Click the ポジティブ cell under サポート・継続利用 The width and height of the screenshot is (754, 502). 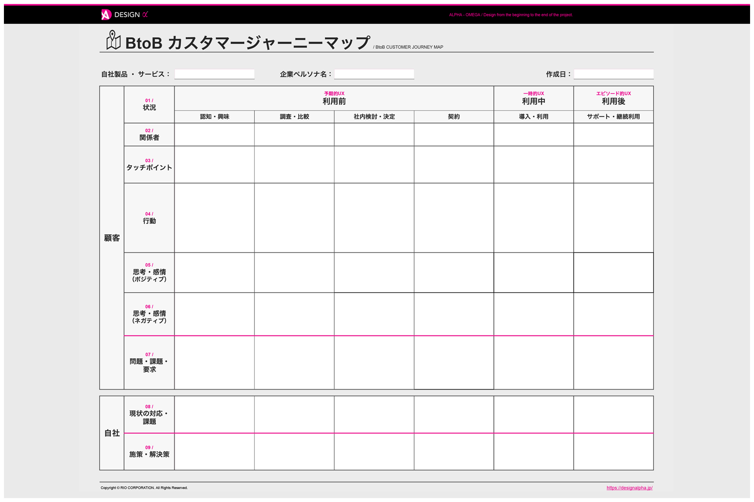(x=613, y=273)
